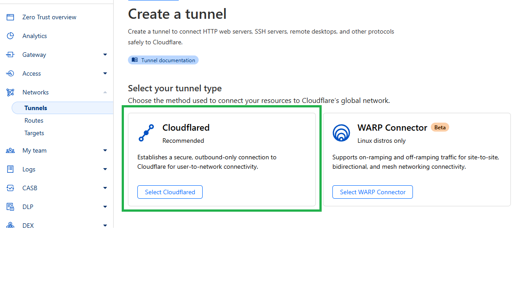Click the Analytics pie chart icon
Screen dimensions: 527x290
click(10, 36)
